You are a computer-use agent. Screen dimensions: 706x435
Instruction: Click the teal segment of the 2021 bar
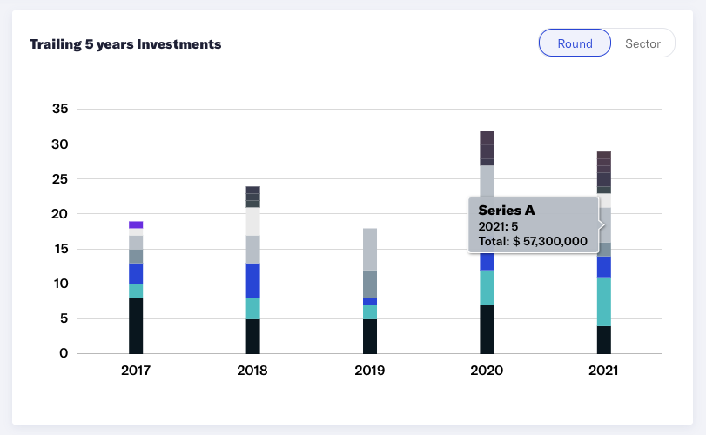(604, 302)
